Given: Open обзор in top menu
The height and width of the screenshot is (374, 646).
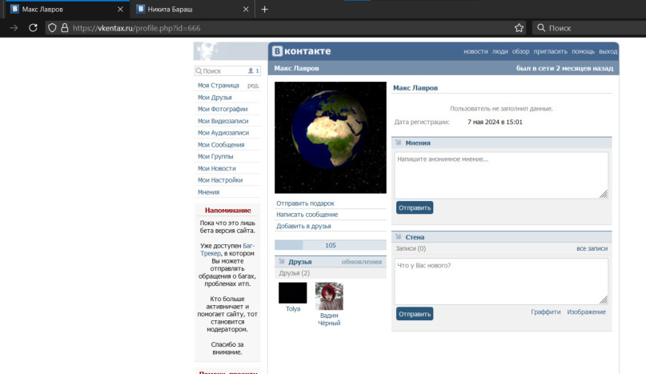Looking at the screenshot, I should point(521,51).
